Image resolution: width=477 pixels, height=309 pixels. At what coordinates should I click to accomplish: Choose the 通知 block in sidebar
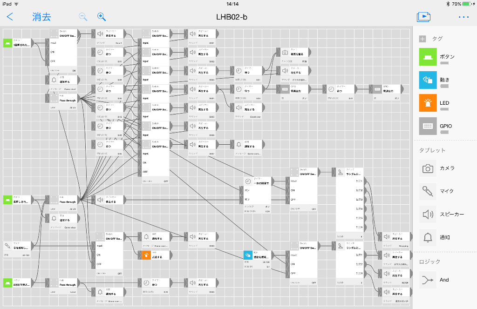tap(428, 237)
